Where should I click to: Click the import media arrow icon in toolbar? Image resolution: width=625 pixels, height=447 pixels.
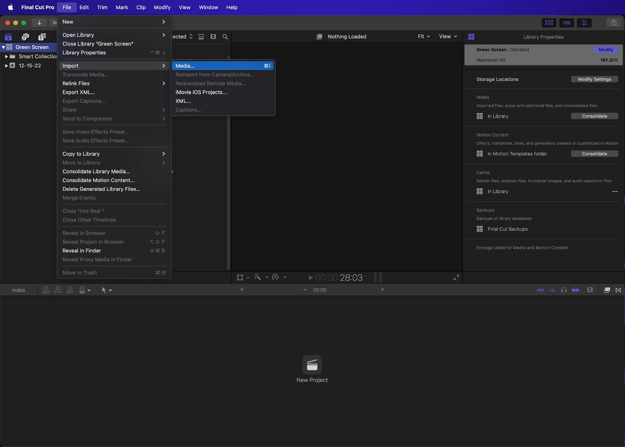(39, 23)
